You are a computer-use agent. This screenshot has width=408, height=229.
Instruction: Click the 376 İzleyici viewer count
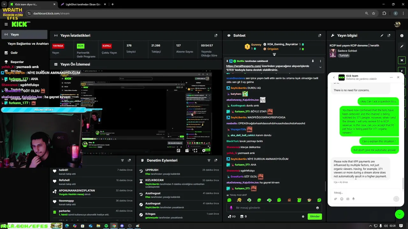pyautogui.click(x=131, y=48)
